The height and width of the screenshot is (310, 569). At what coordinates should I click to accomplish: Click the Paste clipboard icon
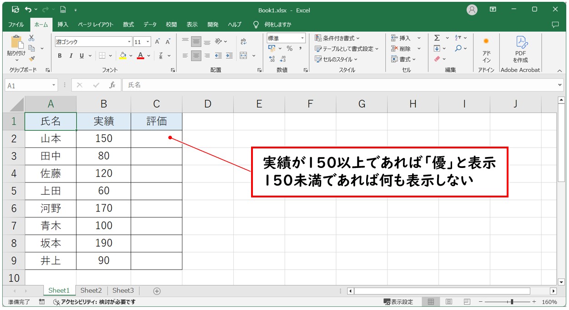(x=16, y=42)
